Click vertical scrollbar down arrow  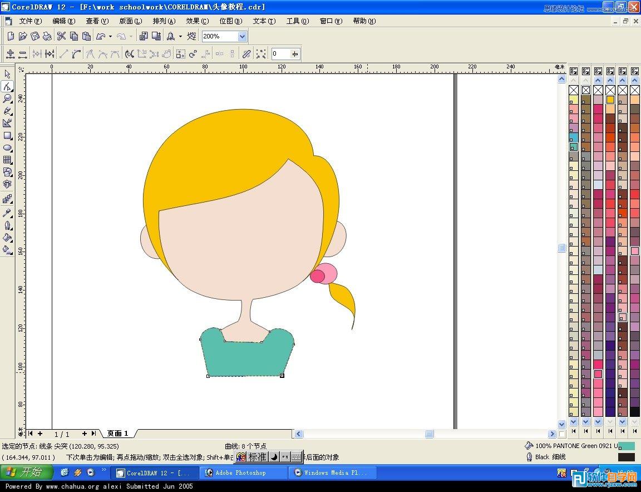(561, 424)
